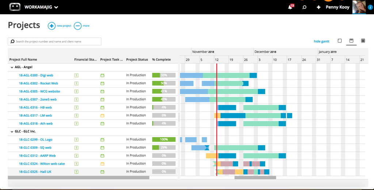This screenshot has width=374, height=190.
Task: Click the project search input field
Action: coord(54,42)
